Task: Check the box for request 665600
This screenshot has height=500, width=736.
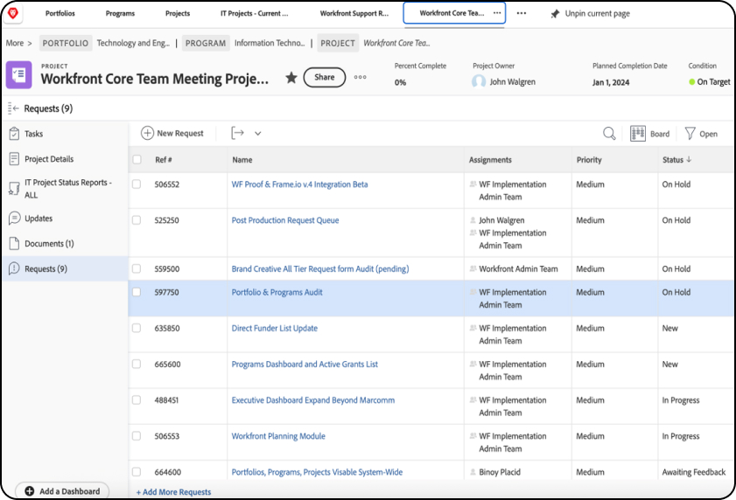Action: (x=137, y=364)
